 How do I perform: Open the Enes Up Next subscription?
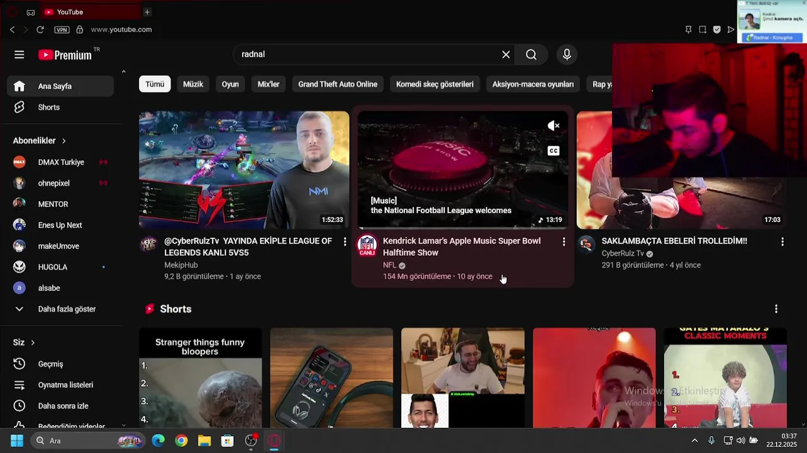pyautogui.click(x=60, y=225)
